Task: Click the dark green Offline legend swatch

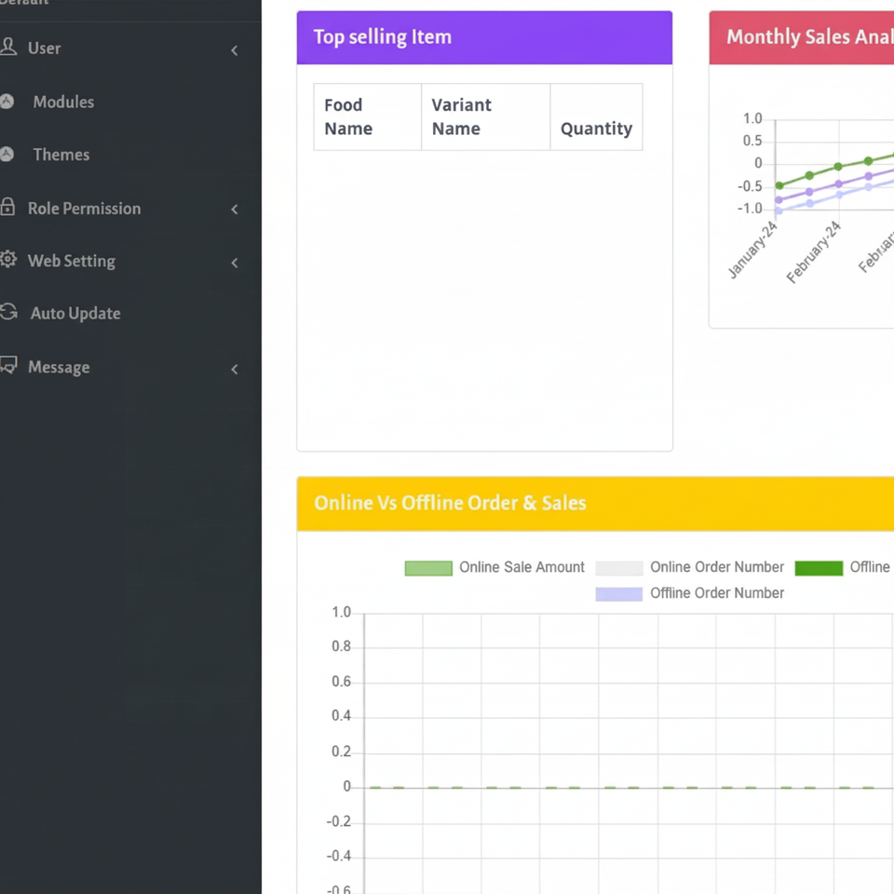Action: tap(819, 567)
